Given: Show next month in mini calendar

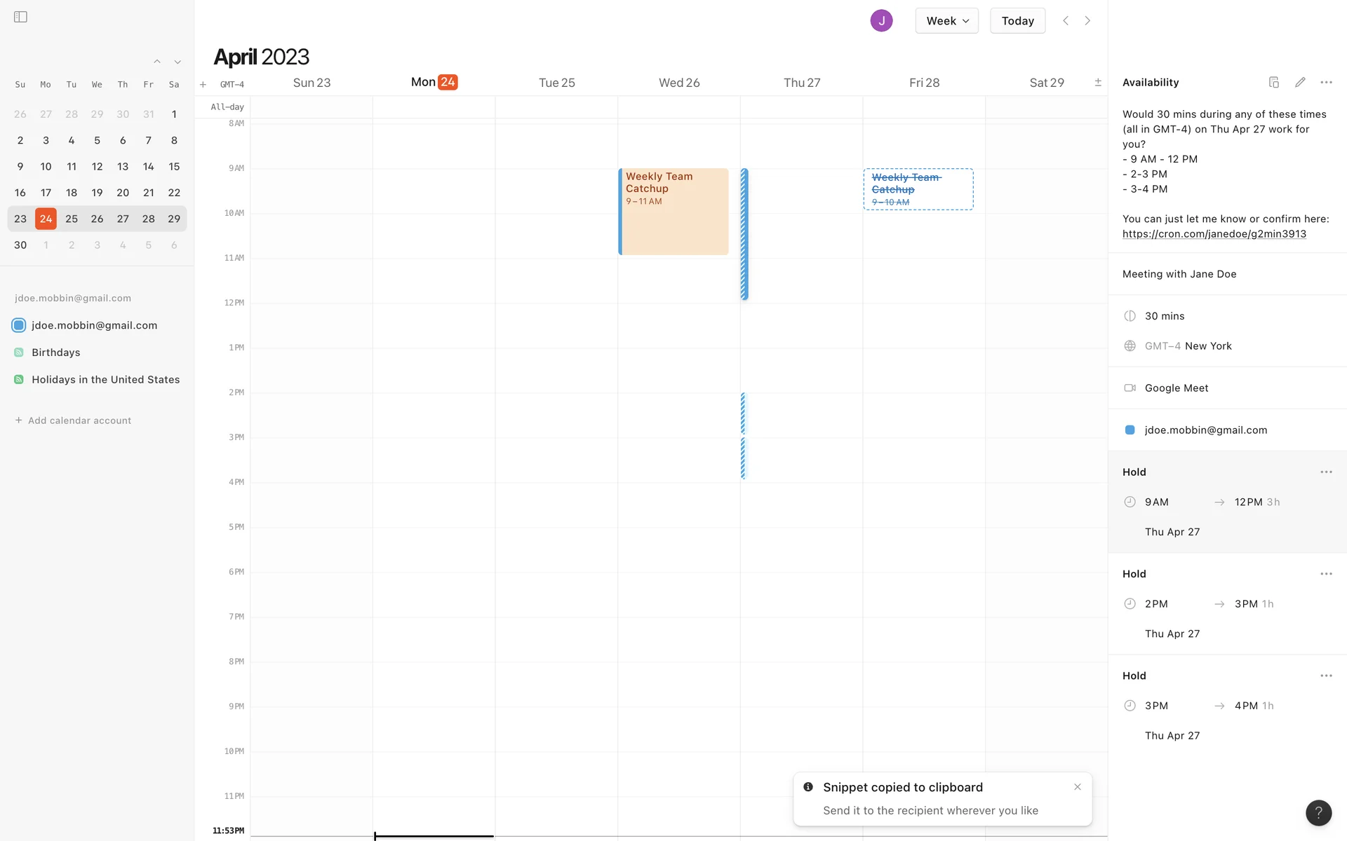Looking at the screenshot, I should 177,62.
